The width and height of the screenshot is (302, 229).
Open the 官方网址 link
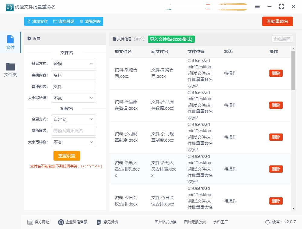click(38, 222)
